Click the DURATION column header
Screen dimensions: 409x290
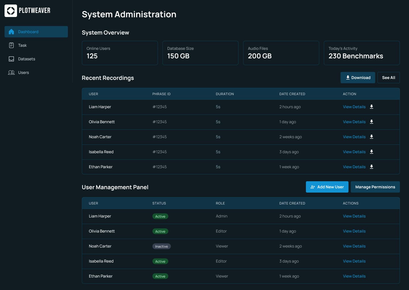225,94
